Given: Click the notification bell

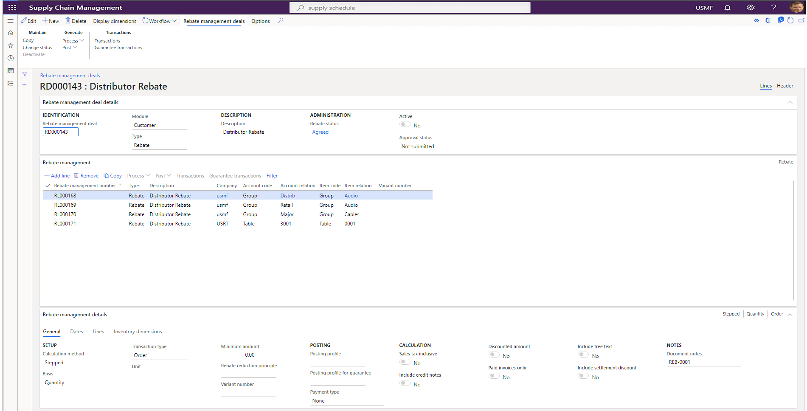Looking at the screenshot, I should click(x=727, y=8).
